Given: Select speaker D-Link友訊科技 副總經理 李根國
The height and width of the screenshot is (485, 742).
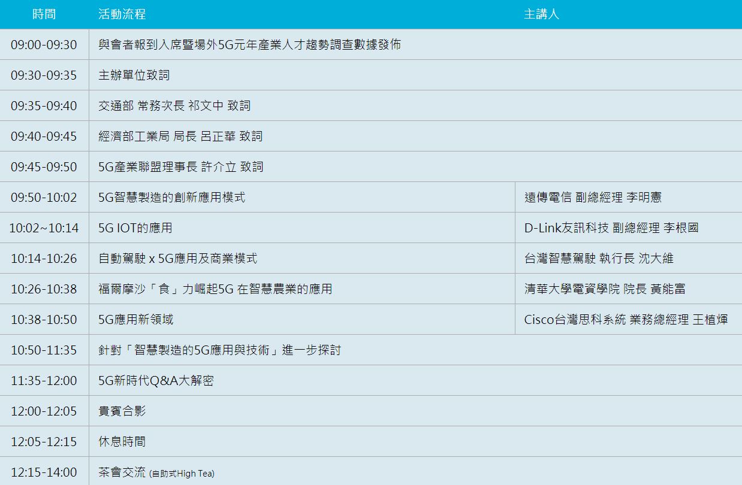Looking at the screenshot, I should pyautogui.click(x=611, y=228).
